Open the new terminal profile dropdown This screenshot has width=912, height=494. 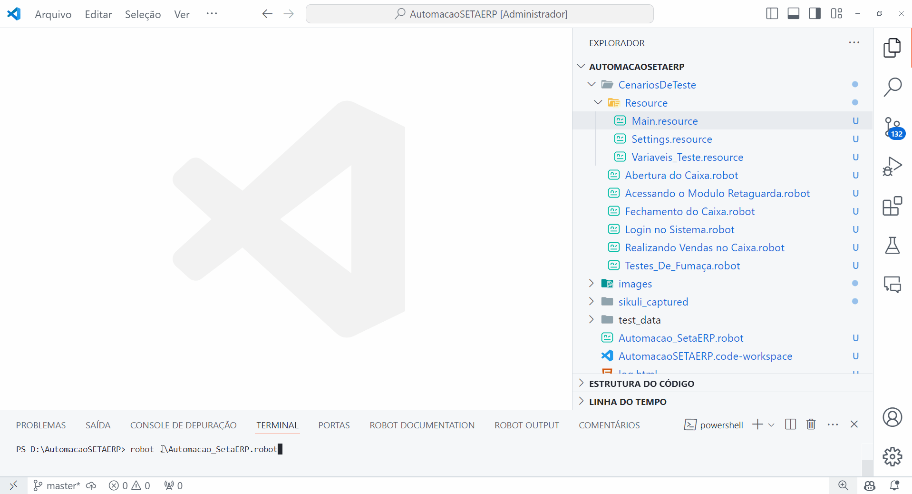tap(771, 425)
